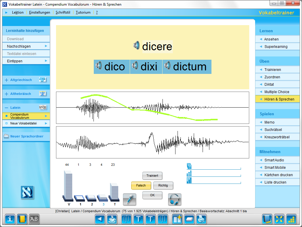Viewport: 302px width, 227px height.
Task: Open the yellow staircase statistics icon
Action: point(291,219)
